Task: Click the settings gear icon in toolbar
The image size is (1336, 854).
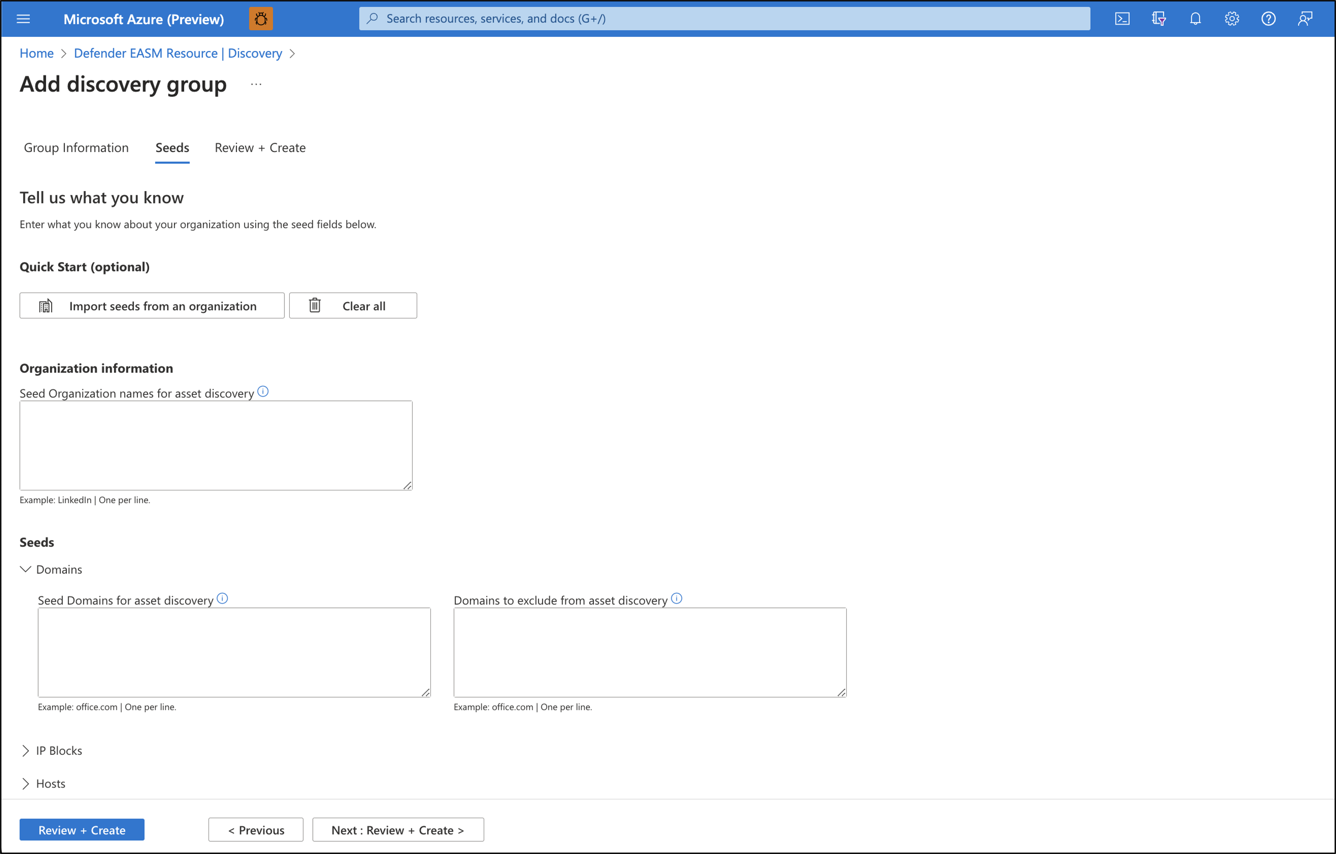Action: [x=1232, y=19]
